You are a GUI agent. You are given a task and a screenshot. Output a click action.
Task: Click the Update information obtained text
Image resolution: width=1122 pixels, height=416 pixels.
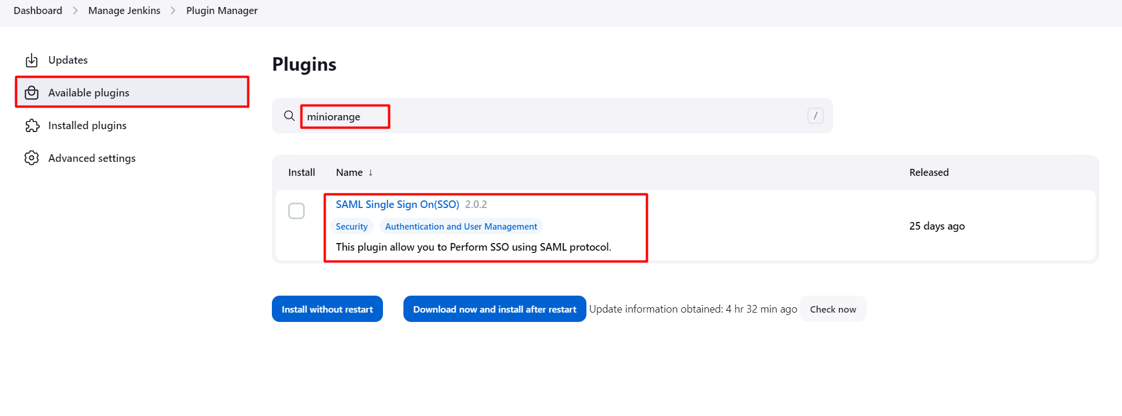click(x=693, y=309)
